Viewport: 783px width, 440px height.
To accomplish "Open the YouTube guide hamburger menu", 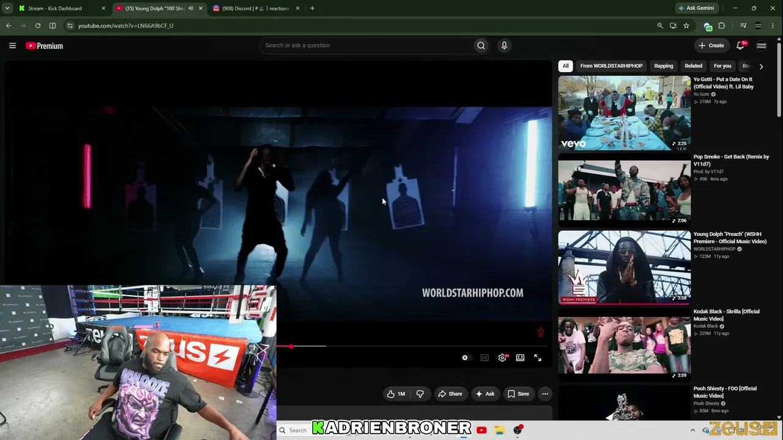I will coord(12,46).
